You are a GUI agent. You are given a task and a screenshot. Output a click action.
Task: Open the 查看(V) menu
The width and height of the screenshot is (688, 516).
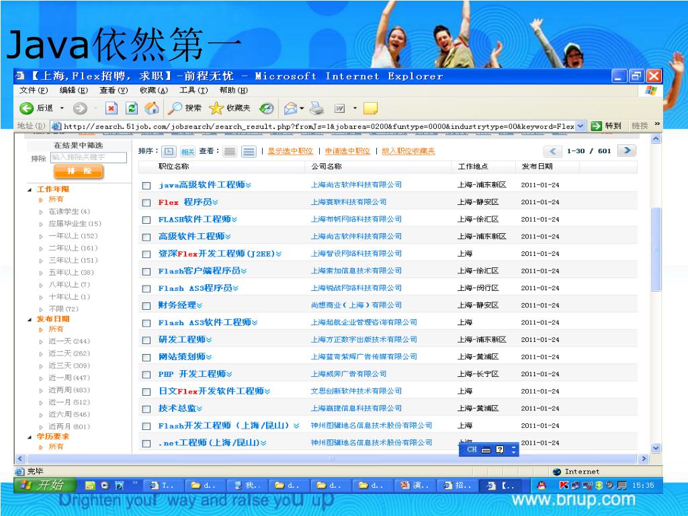[114, 91]
